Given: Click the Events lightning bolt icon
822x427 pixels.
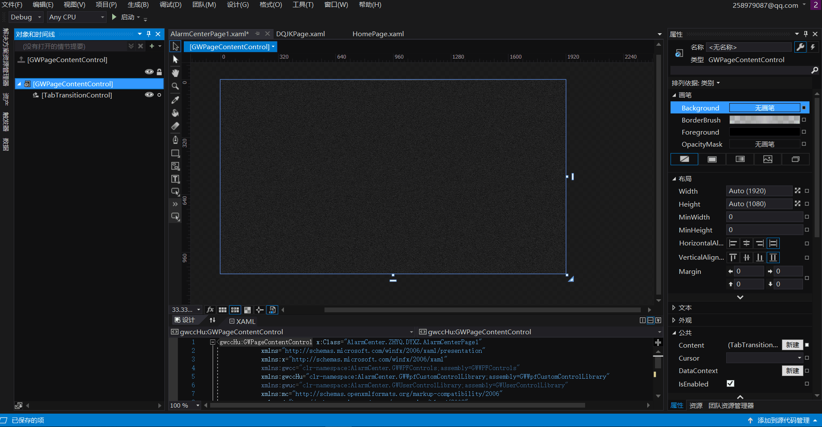Looking at the screenshot, I should pyautogui.click(x=813, y=47).
